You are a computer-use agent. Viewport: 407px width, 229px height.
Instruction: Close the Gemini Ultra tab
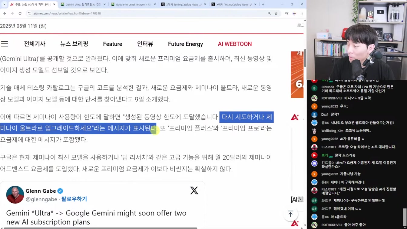(105, 5)
